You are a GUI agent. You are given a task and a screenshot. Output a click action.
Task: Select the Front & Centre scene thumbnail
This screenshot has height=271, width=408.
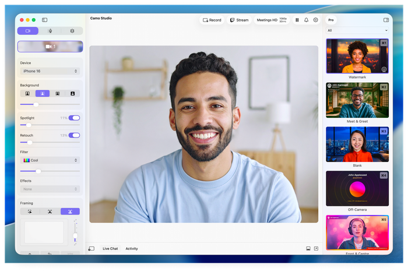(x=357, y=233)
